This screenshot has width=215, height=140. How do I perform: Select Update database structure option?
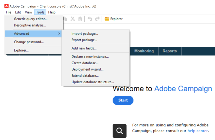pyautogui.click(x=96, y=82)
